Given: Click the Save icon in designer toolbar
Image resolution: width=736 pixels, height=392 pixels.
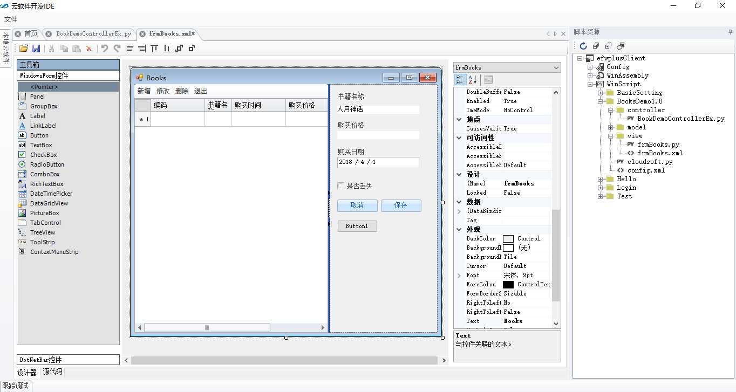Looking at the screenshot, I should (x=36, y=49).
